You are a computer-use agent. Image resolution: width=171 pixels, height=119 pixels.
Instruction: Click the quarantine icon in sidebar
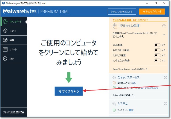point(5,40)
